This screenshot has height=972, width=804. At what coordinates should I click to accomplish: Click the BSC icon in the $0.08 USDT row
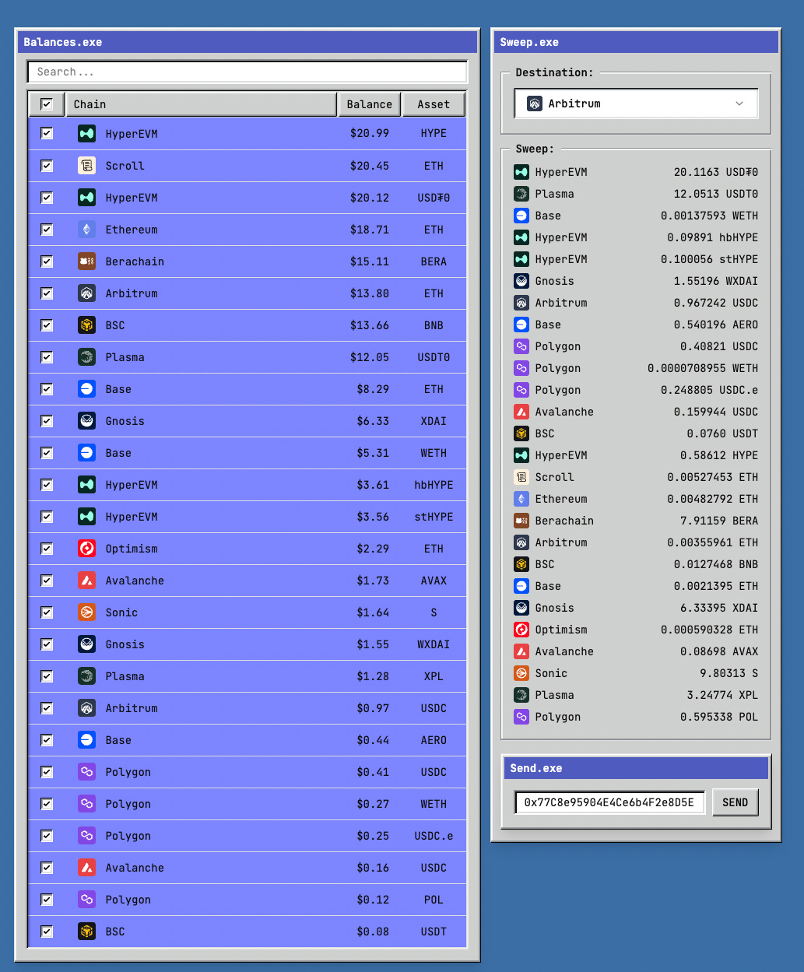click(86, 931)
